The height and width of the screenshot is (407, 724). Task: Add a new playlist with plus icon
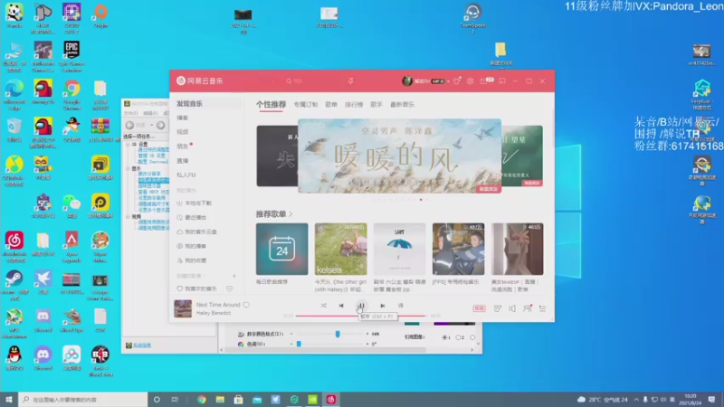[234, 276]
